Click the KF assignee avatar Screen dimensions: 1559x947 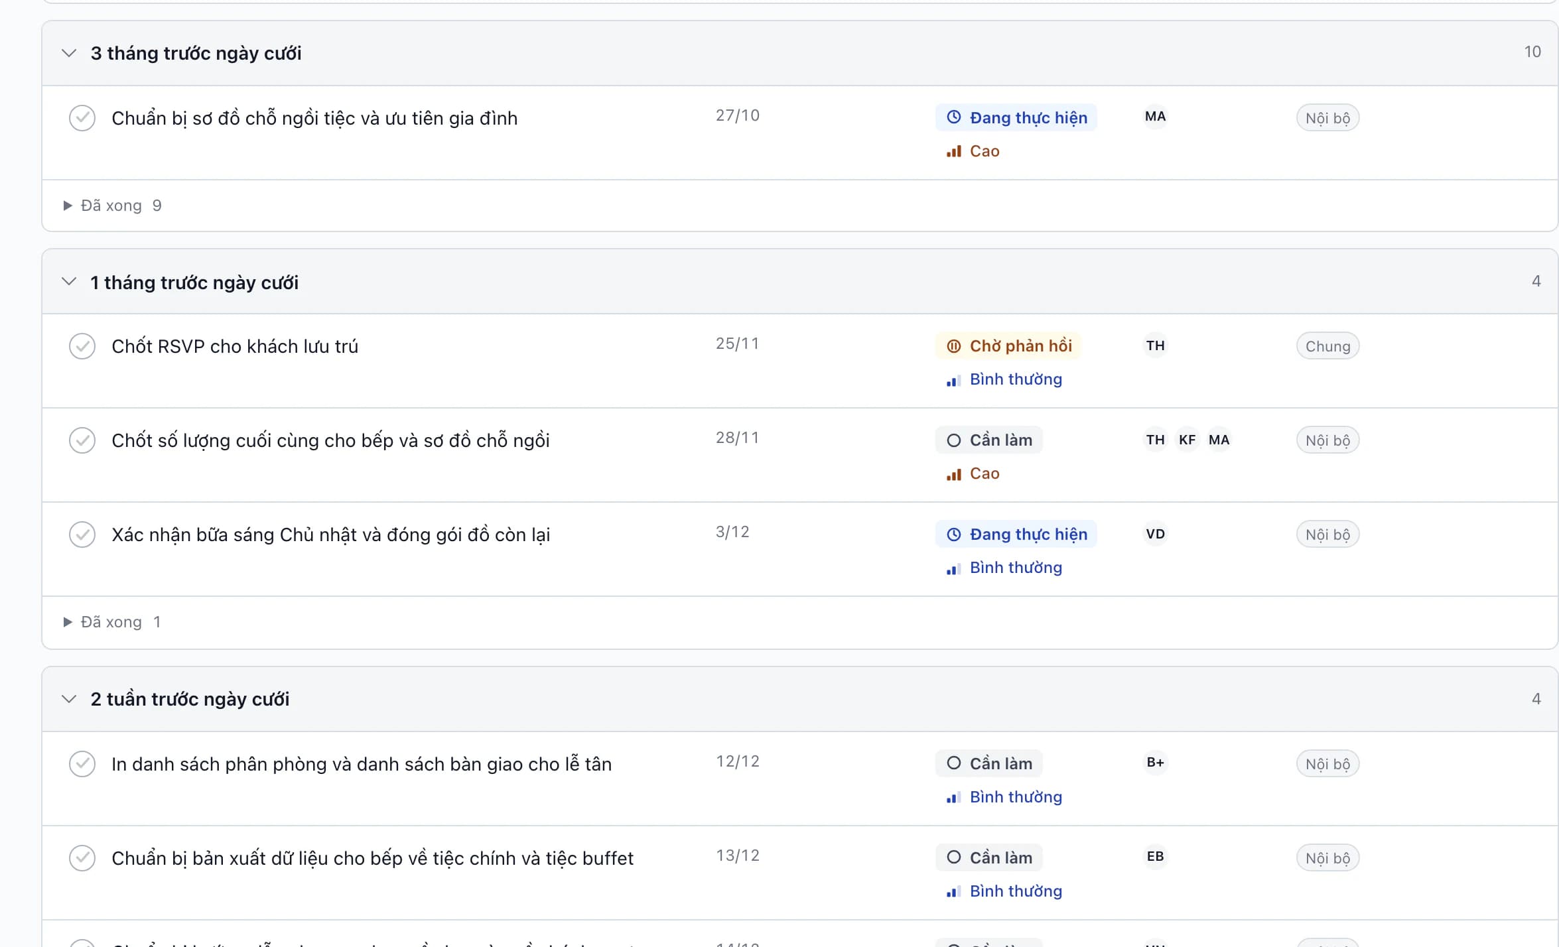tap(1187, 440)
